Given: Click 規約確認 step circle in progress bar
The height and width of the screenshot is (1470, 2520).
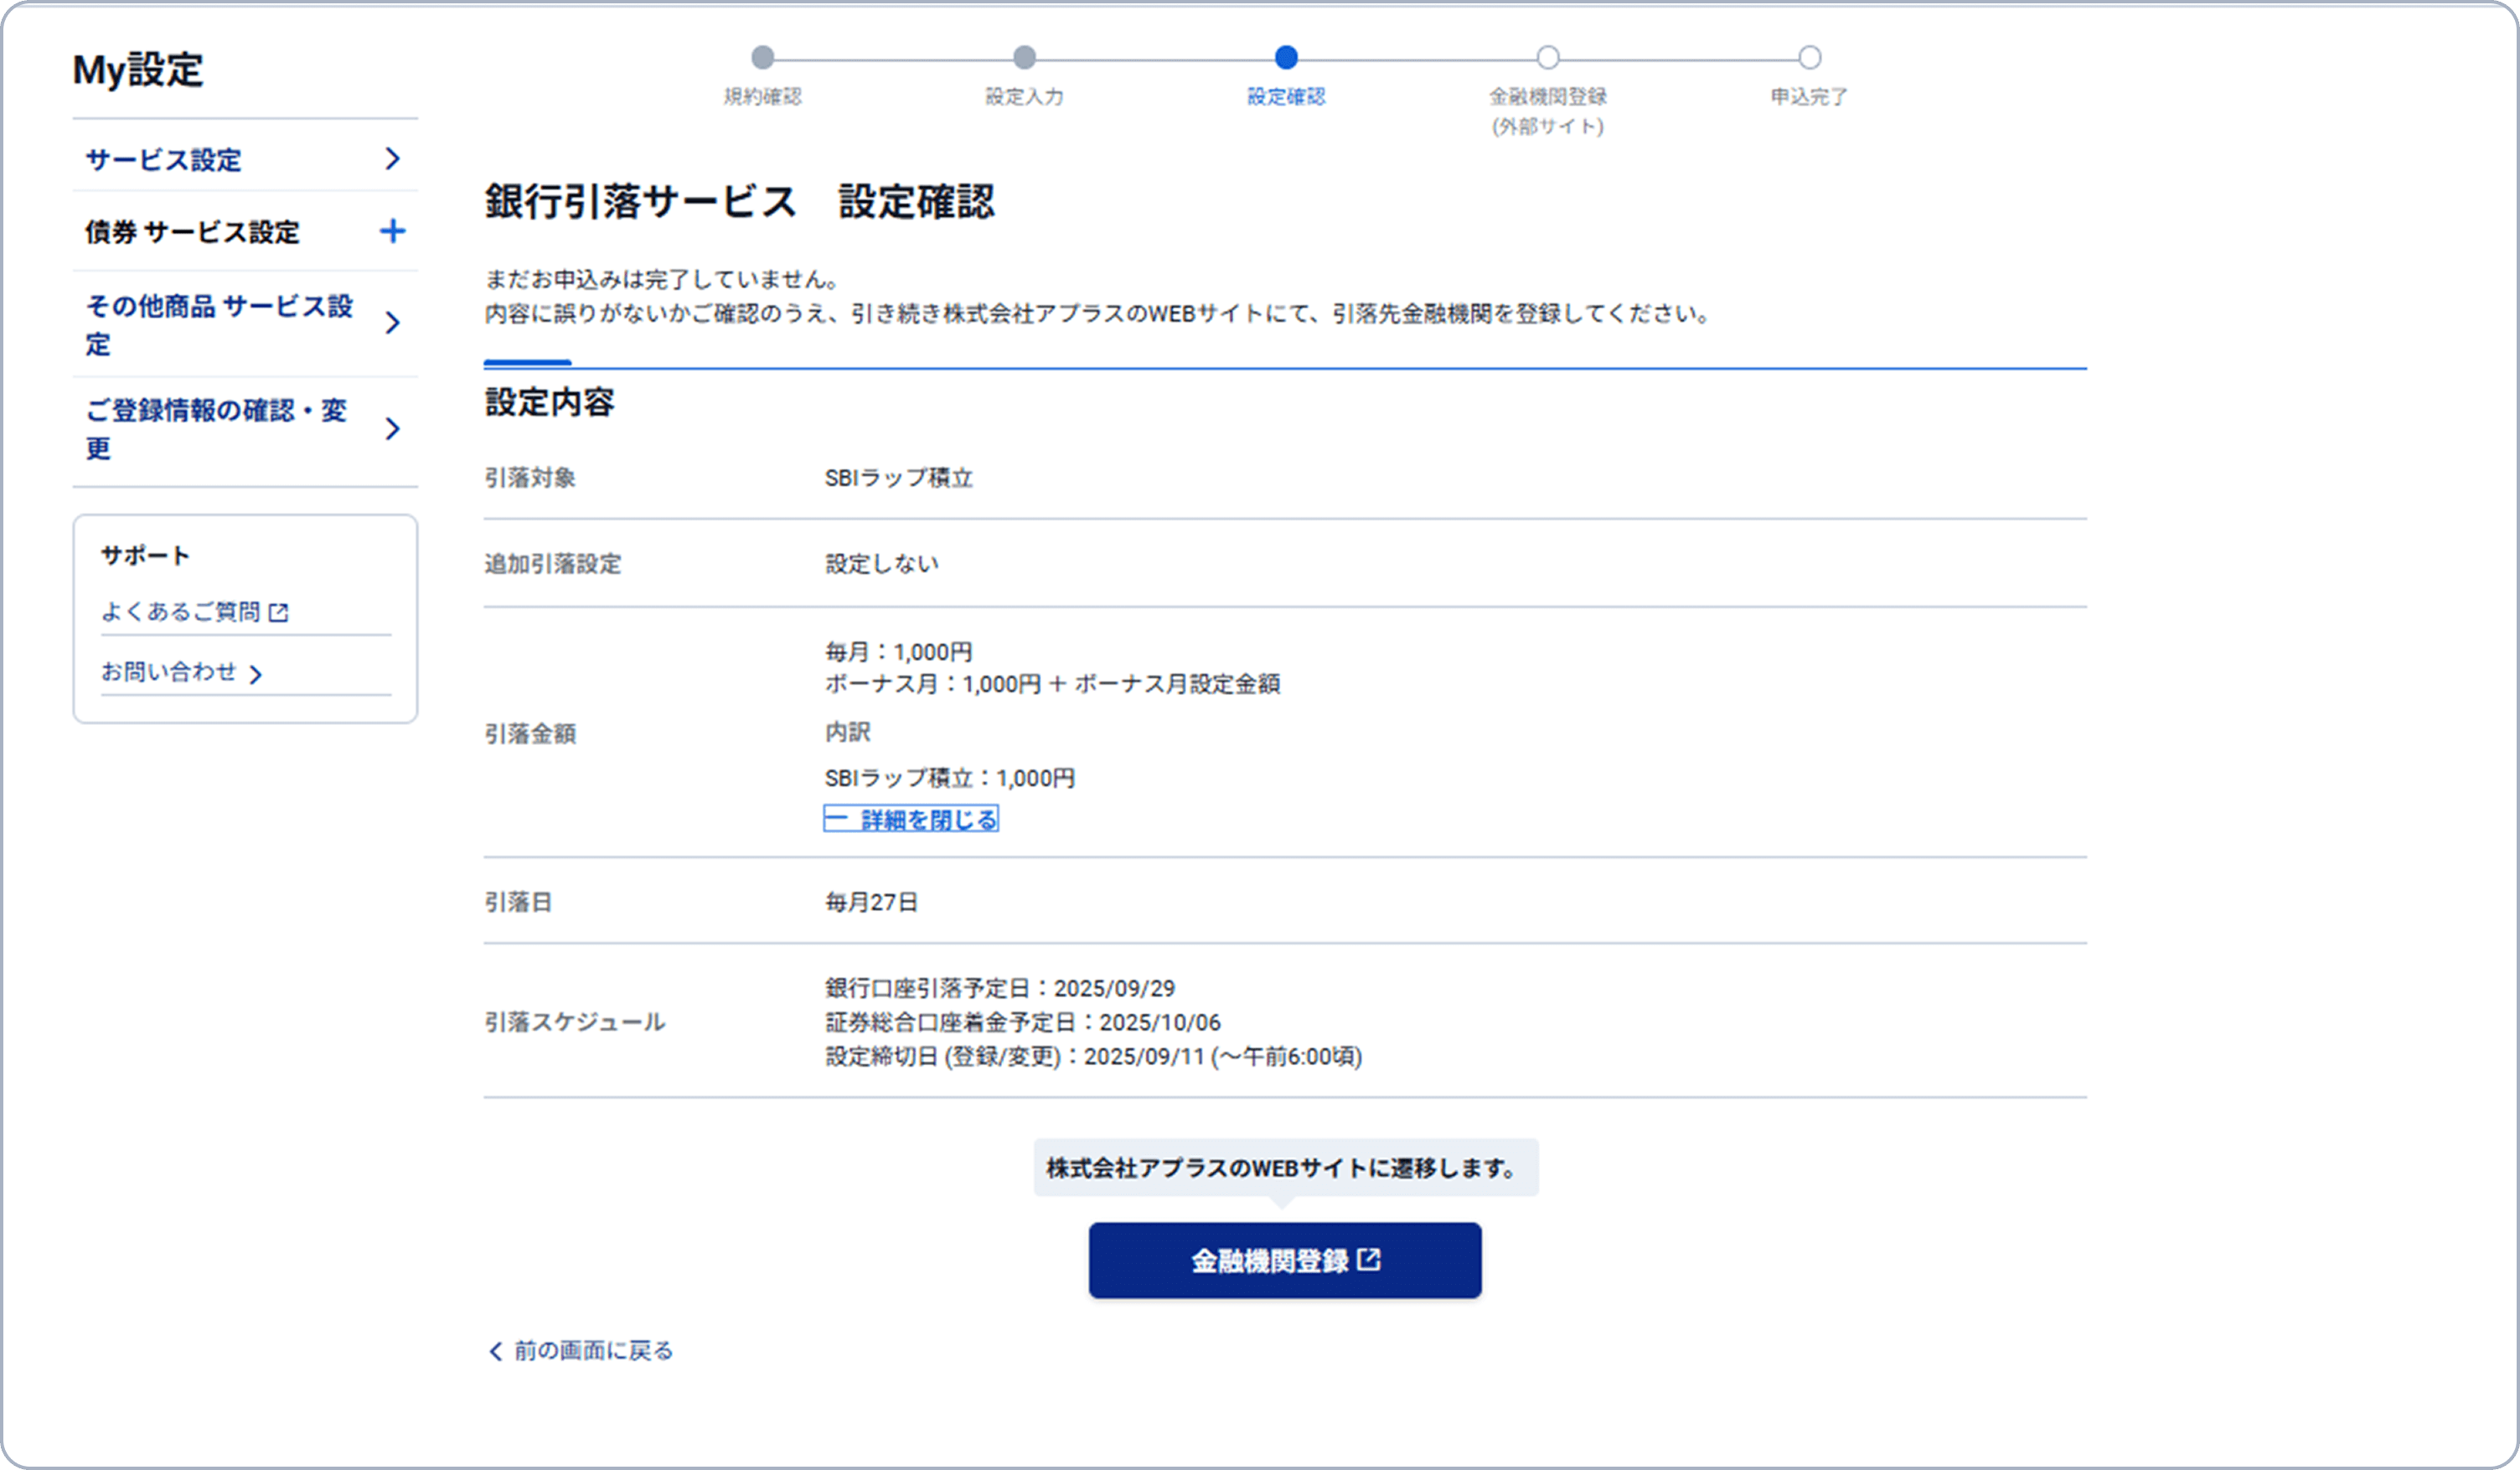Looking at the screenshot, I should [763, 57].
